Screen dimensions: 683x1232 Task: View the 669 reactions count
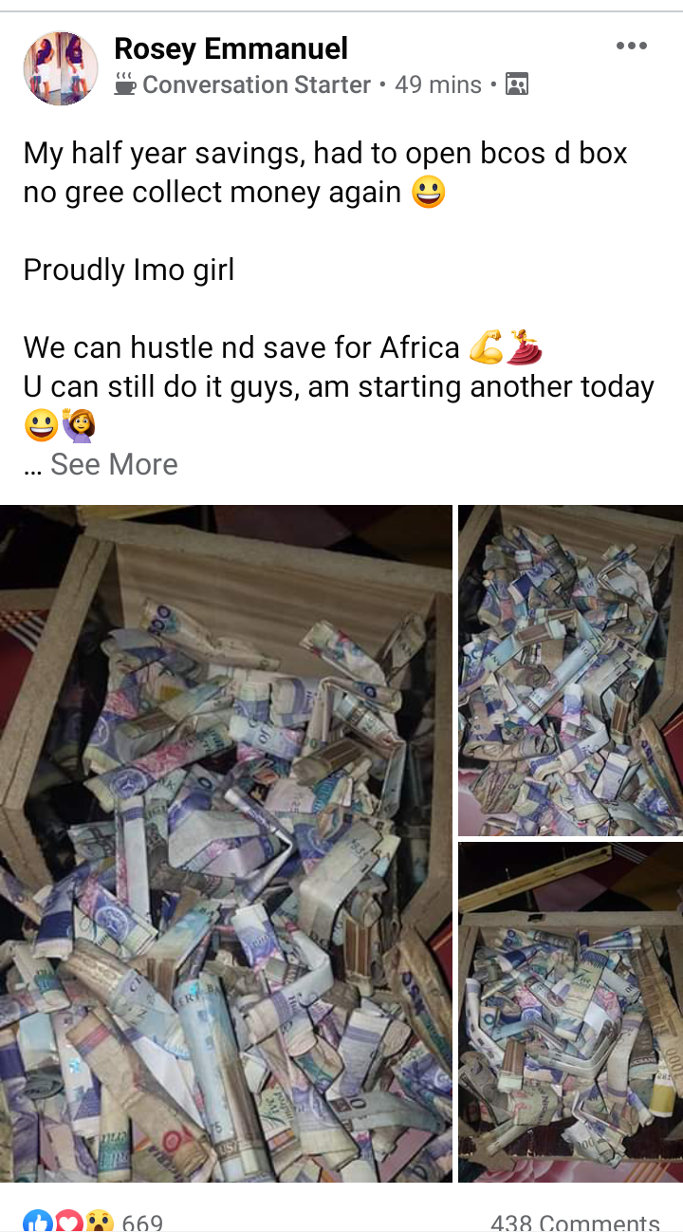pyautogui.click(x=142, y=1223)
